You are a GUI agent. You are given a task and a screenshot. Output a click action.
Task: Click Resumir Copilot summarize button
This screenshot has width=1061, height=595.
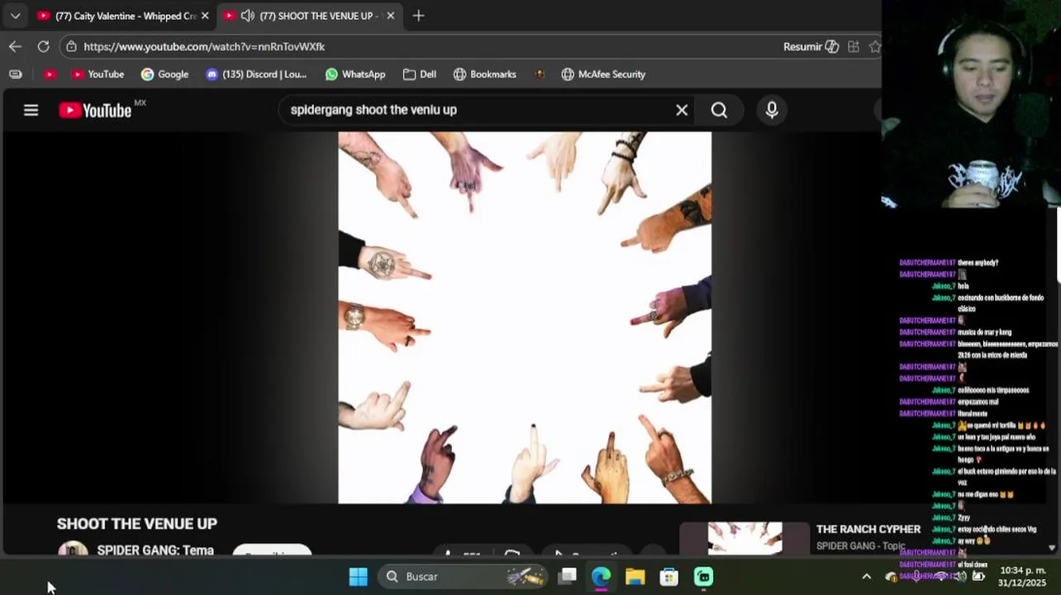pos(811,46)
